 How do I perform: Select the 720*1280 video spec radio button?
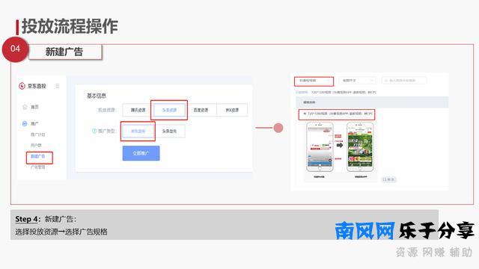click(305, 114)
